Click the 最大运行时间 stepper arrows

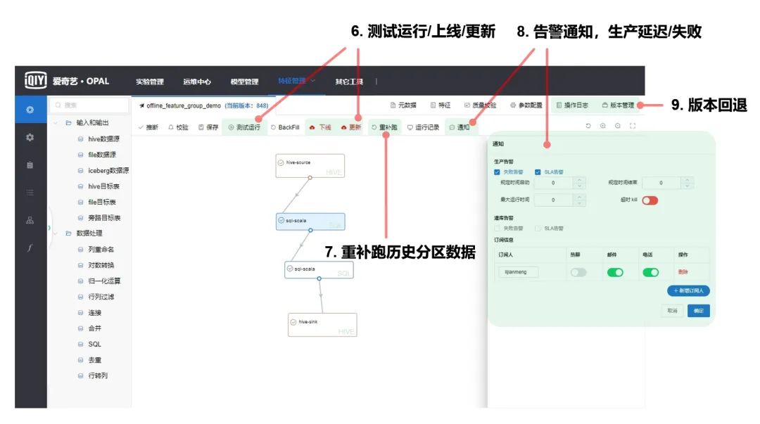pos(579,200)
